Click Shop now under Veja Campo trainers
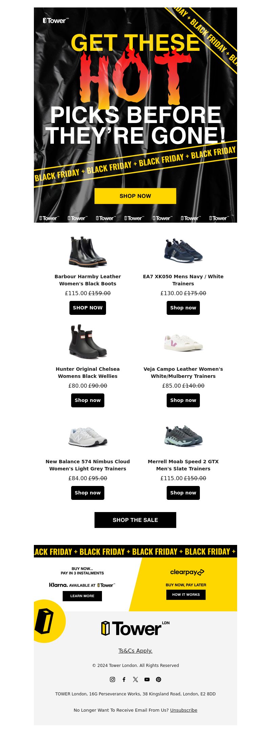271x732 pixels. point(183,400)
